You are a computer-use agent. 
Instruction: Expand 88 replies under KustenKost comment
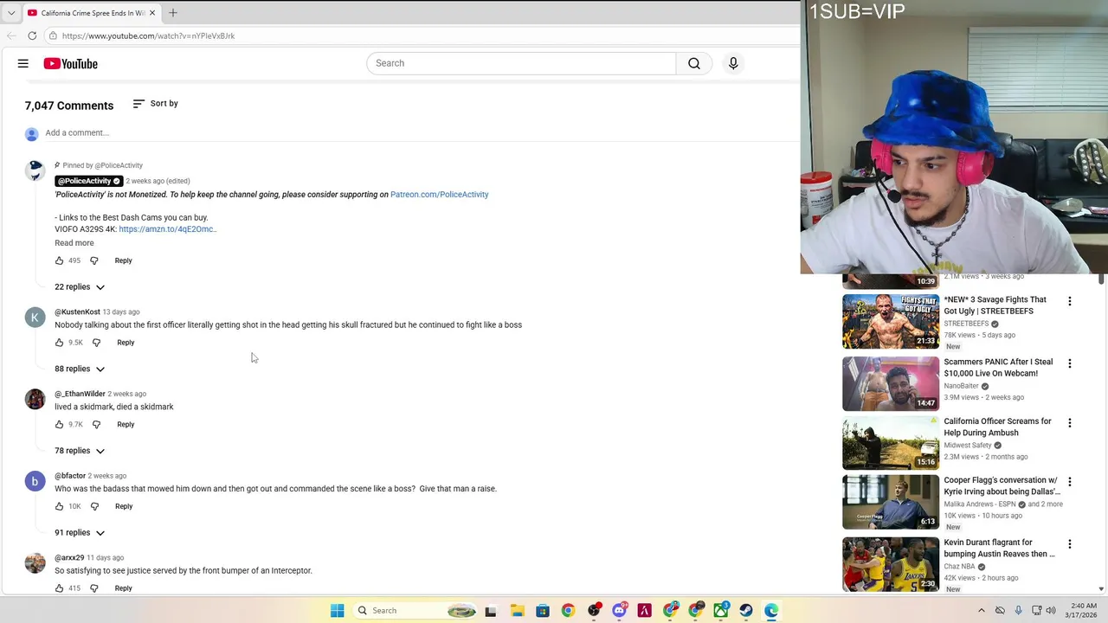80,369
